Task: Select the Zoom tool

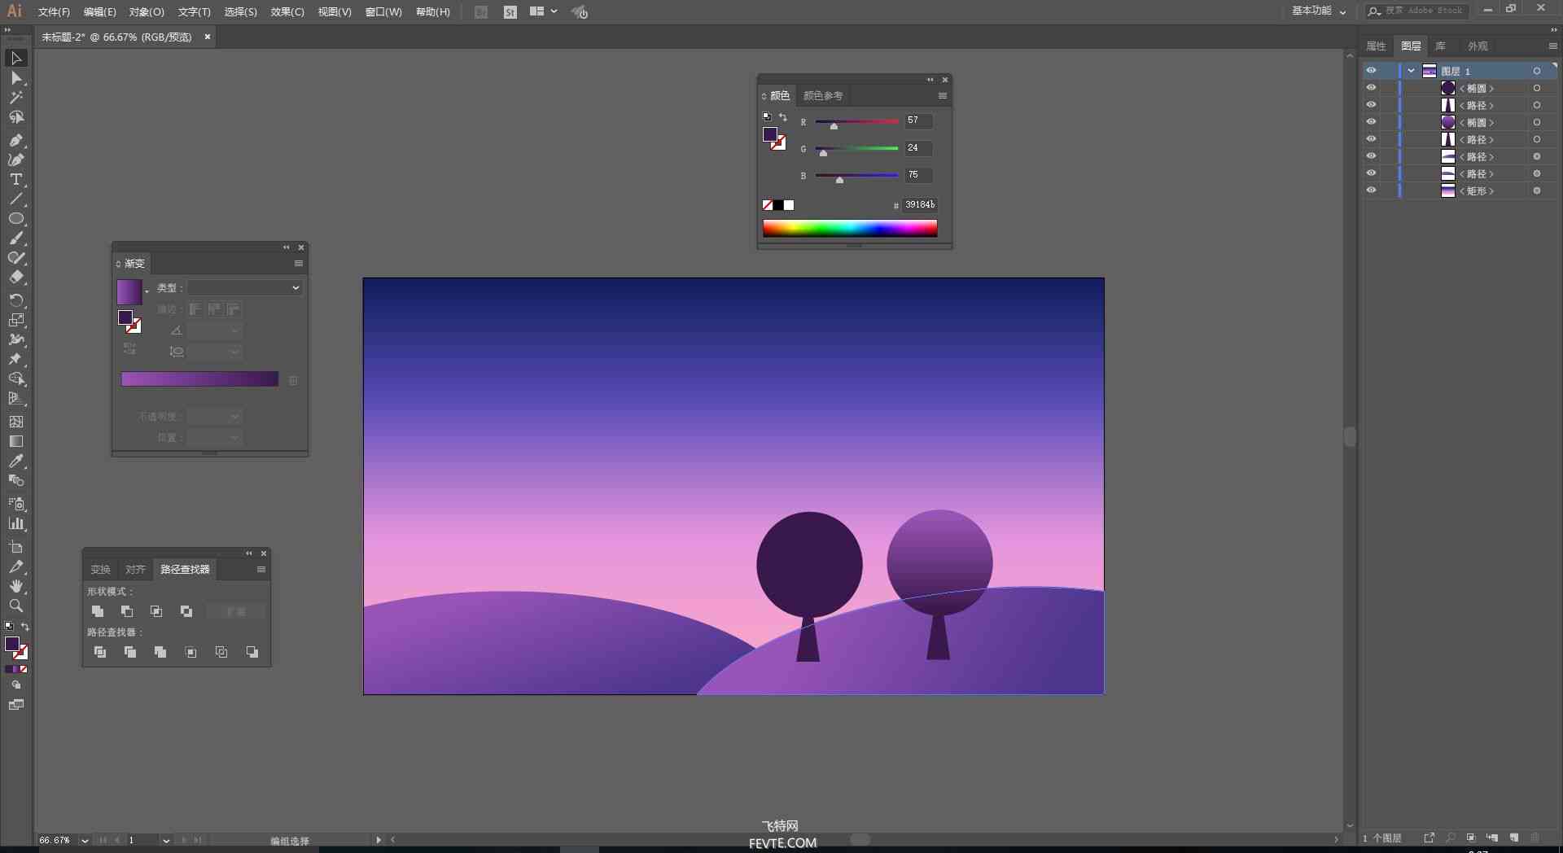Action: point(15,606)
